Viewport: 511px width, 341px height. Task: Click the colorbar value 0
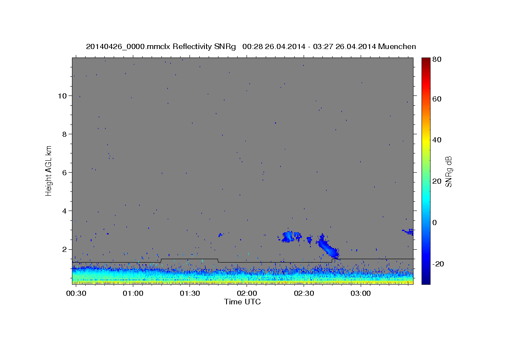click(434, 223)
